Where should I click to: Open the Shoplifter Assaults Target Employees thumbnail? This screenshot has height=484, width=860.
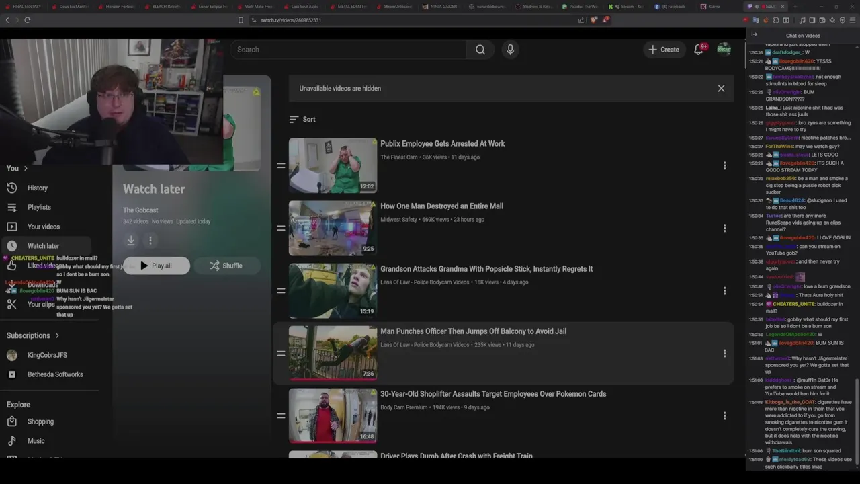(333, 415)
